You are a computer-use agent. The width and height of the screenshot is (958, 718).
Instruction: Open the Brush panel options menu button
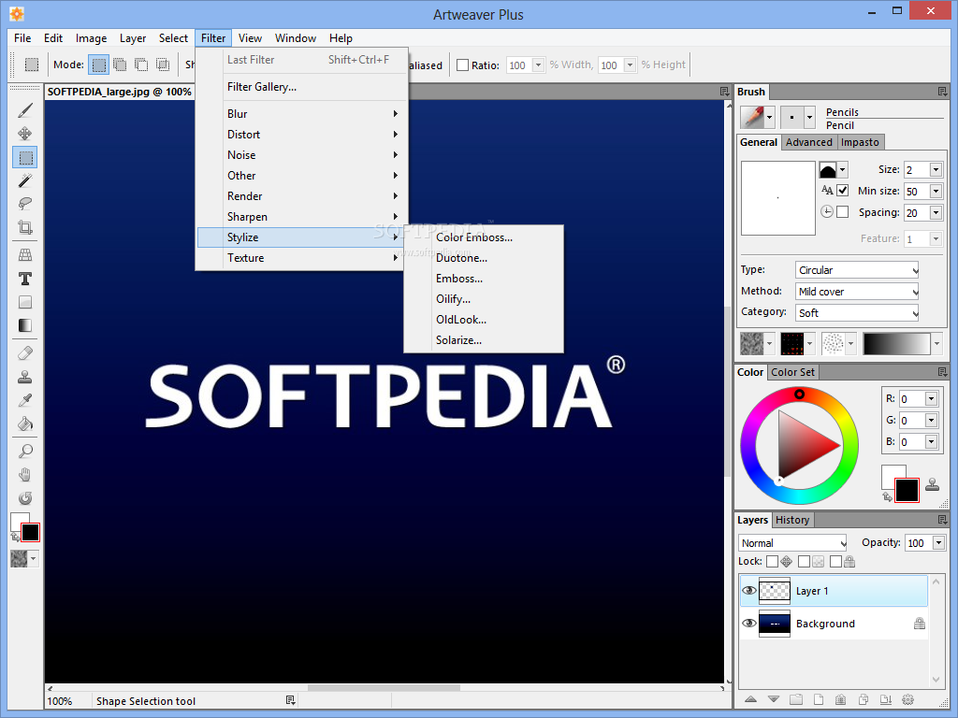[x=943, y=92]
